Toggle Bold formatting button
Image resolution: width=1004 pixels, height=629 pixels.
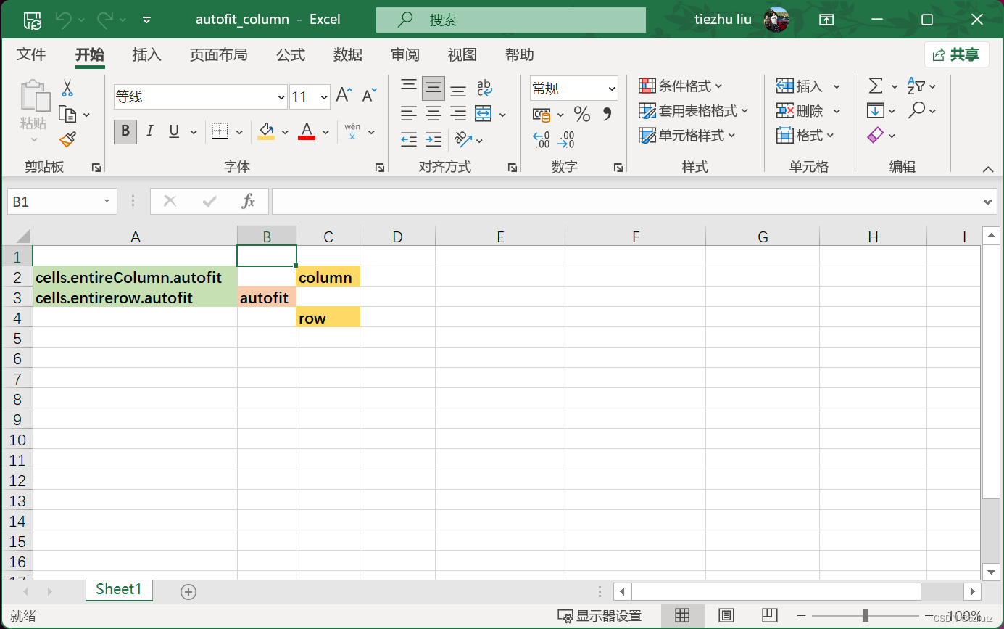(125, 131)
